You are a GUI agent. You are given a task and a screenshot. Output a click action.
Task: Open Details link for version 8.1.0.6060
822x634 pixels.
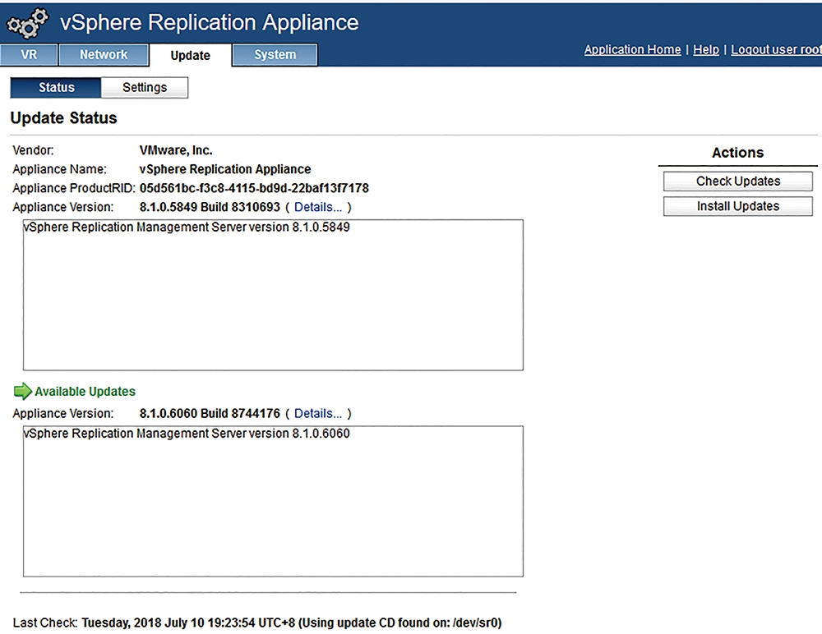(x=317, y=413)
